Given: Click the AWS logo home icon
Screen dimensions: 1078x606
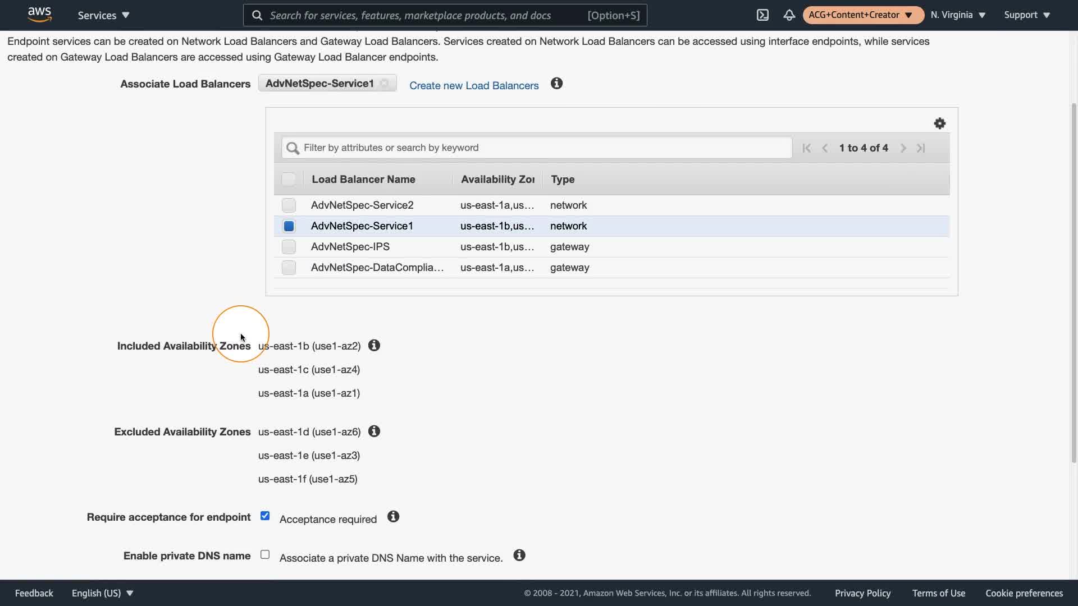Looking at the screenshot, I should click(39, 15).
